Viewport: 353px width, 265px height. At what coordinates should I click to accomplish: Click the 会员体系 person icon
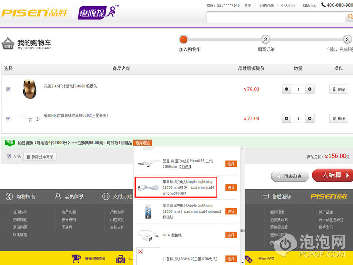point(58,196)
